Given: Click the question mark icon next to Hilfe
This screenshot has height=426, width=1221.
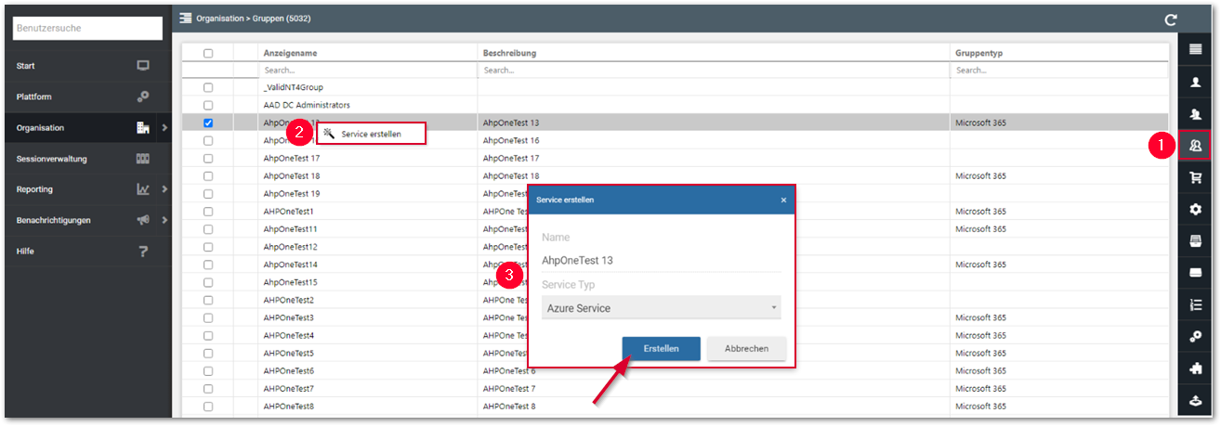Looking at the screenshot, I should 143,252.
